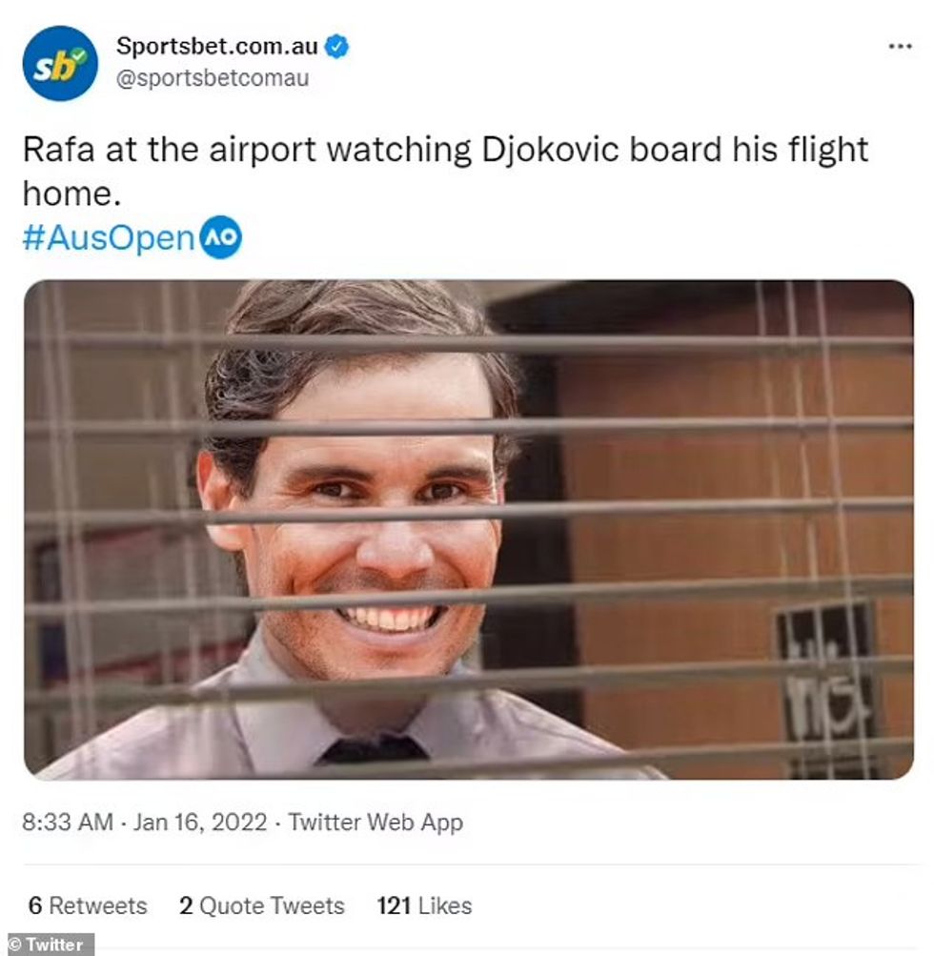Open the #AusOpen hashtag link
This screenshot has height=956, width=934.
point(109,237)
